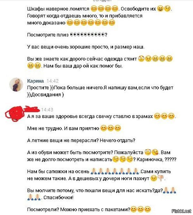Click the Карина sender name
The image size is (193, 215).
click(x=35, y=81)
